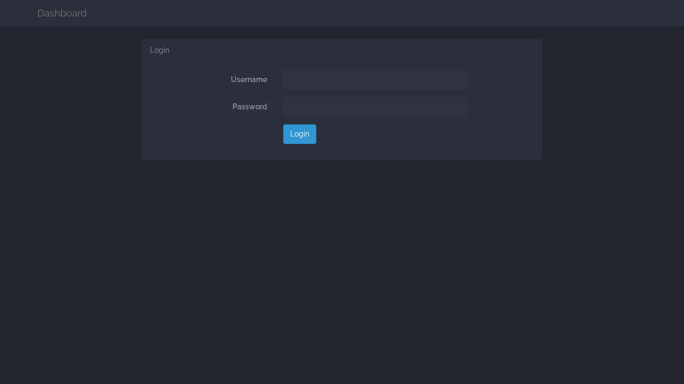The width and height of the screenshot is (684, 384).
Task: Click the Username label text
Action: pyautogui.click(x=248, y=79)
